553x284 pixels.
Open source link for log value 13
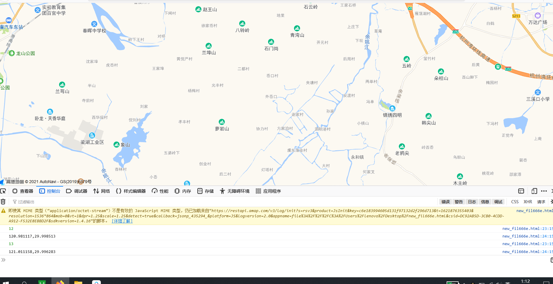pyautogui.click(x=528, y=244)
